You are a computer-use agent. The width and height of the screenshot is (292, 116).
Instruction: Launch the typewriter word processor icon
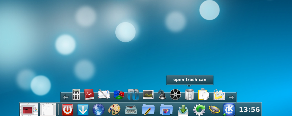131,110
